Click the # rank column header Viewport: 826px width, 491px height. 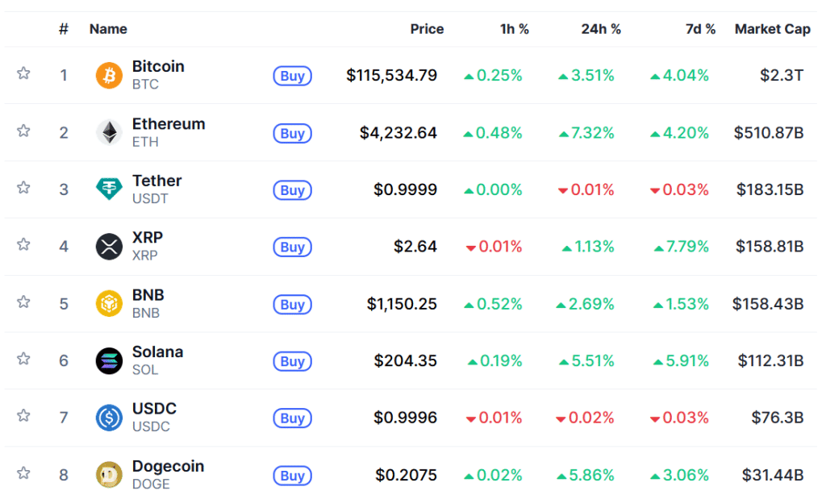tap(64, 29)
